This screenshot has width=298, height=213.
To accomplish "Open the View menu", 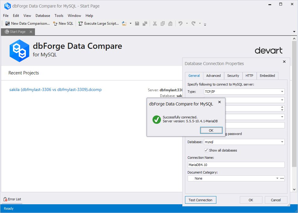I will (27, 16).
